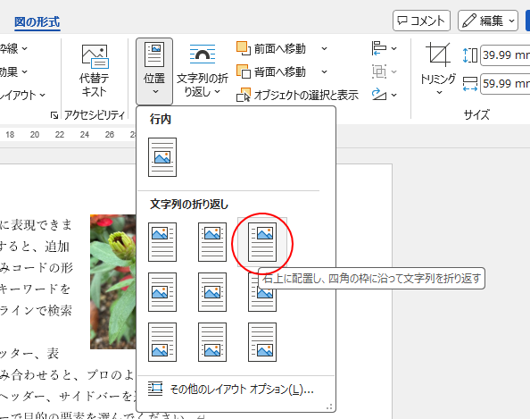
Task: Expand the 枠線 border dropdown
Action: point(13,49)
